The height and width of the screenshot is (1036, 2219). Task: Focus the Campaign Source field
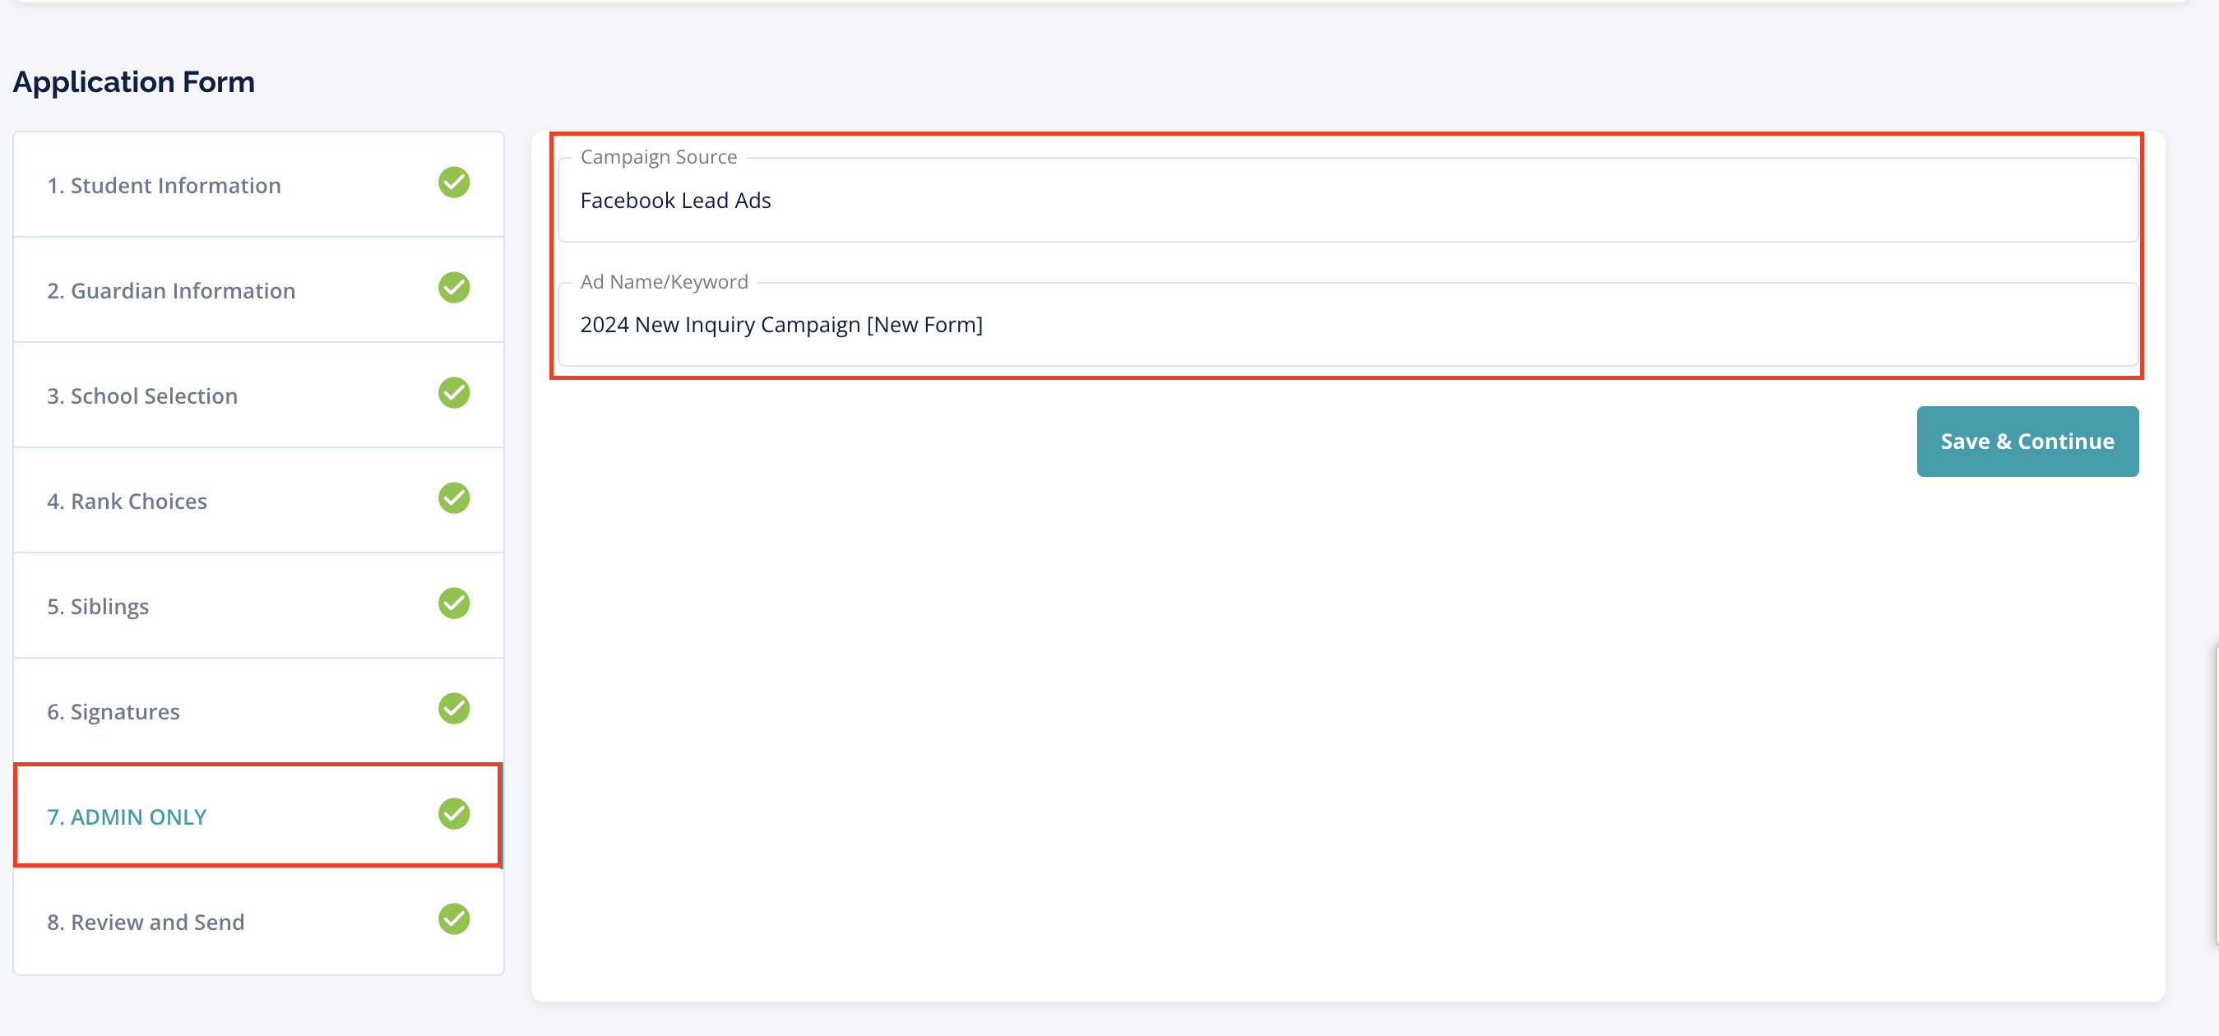pos(1347,201)
